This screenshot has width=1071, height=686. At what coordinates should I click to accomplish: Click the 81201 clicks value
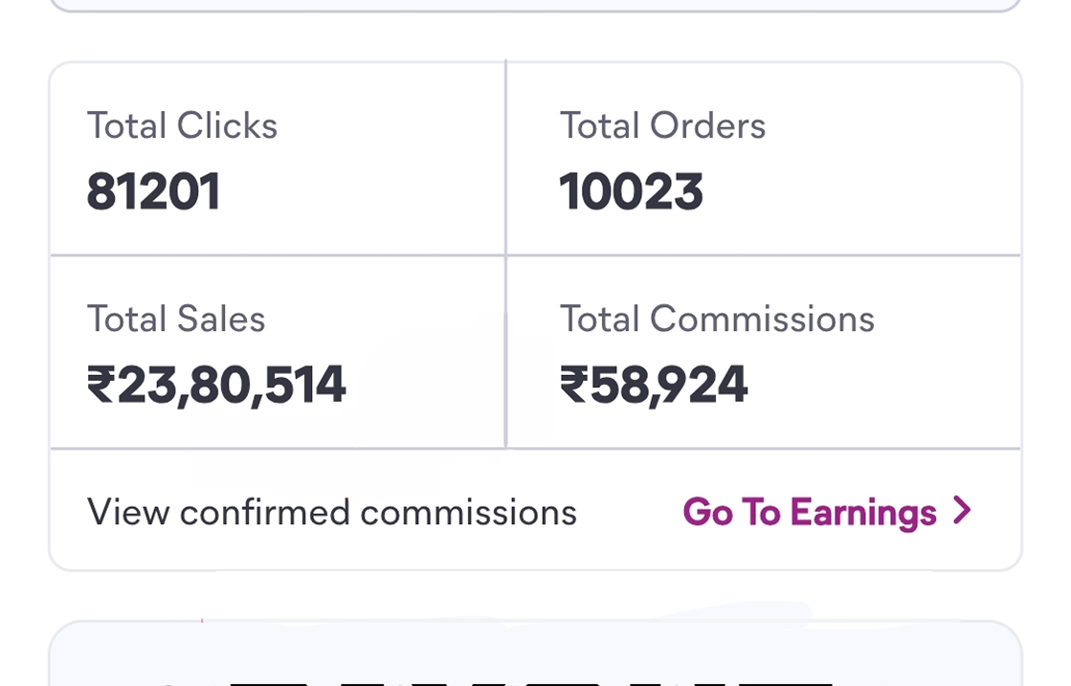(x=153, y=191)
